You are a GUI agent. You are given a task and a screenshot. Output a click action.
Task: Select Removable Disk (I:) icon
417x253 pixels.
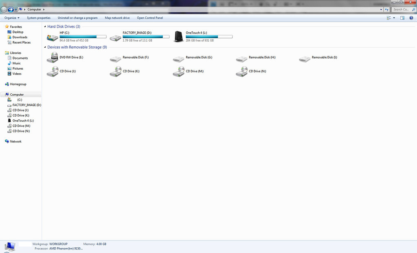(305, 58)
